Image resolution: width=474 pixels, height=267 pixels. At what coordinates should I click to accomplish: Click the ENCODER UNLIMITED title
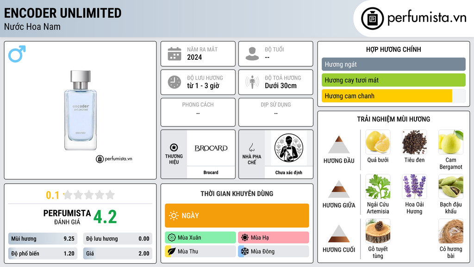point(62,13)
